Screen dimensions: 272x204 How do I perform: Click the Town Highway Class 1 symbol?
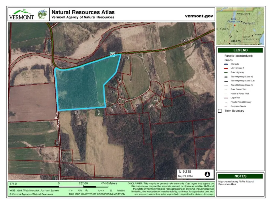226,76
